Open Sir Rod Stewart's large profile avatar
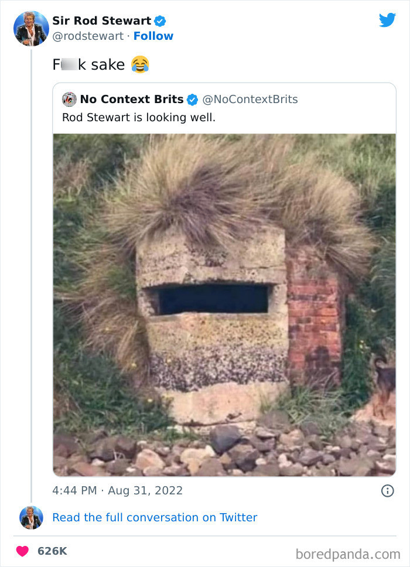The image size is (410, 567). click(31, 29)
